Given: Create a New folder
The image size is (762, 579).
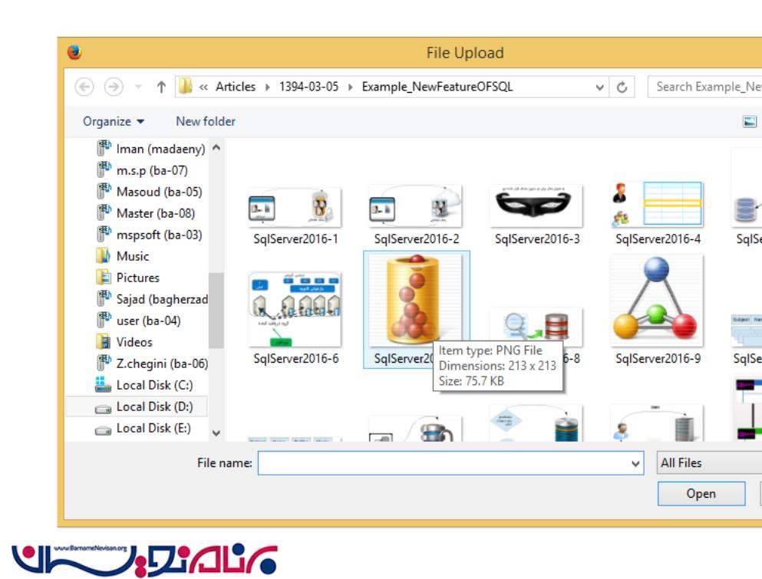Looking at the screenshot, I should tap(206, 121).
